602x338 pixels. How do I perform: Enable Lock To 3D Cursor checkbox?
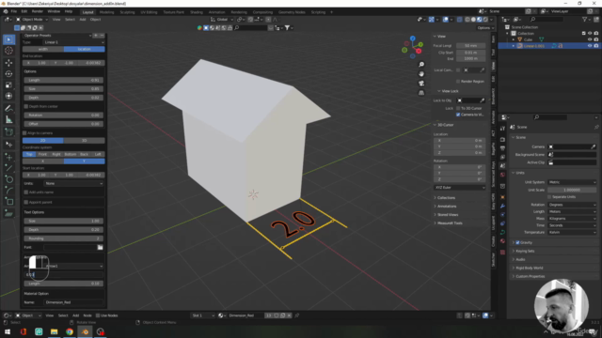click(458, 108)
